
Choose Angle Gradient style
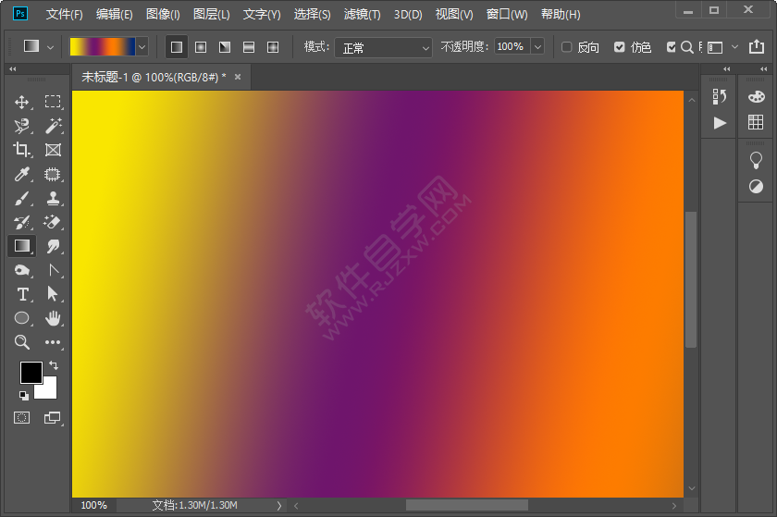coord(225,47)
